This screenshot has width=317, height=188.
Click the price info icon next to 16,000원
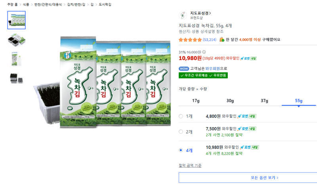204,52
